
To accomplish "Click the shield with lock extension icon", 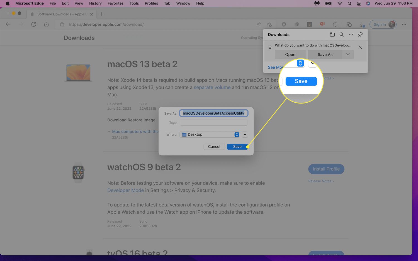I will point(284,24).
